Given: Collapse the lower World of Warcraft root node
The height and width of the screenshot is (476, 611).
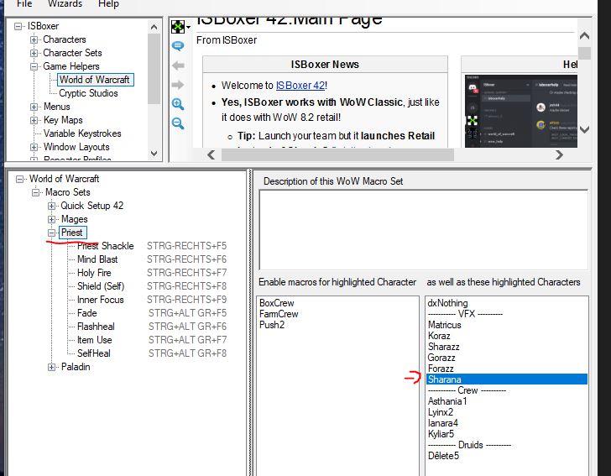Looking at the screenshot, I should tap(19, 179).
